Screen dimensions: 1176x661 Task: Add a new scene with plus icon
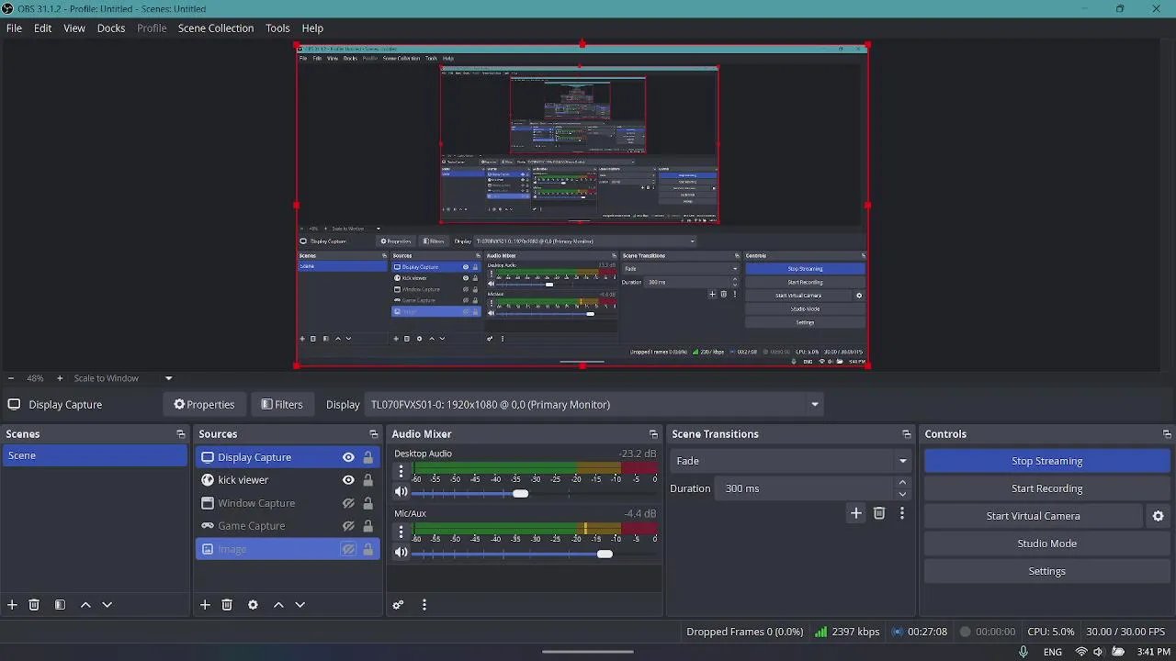pos(12,605)
